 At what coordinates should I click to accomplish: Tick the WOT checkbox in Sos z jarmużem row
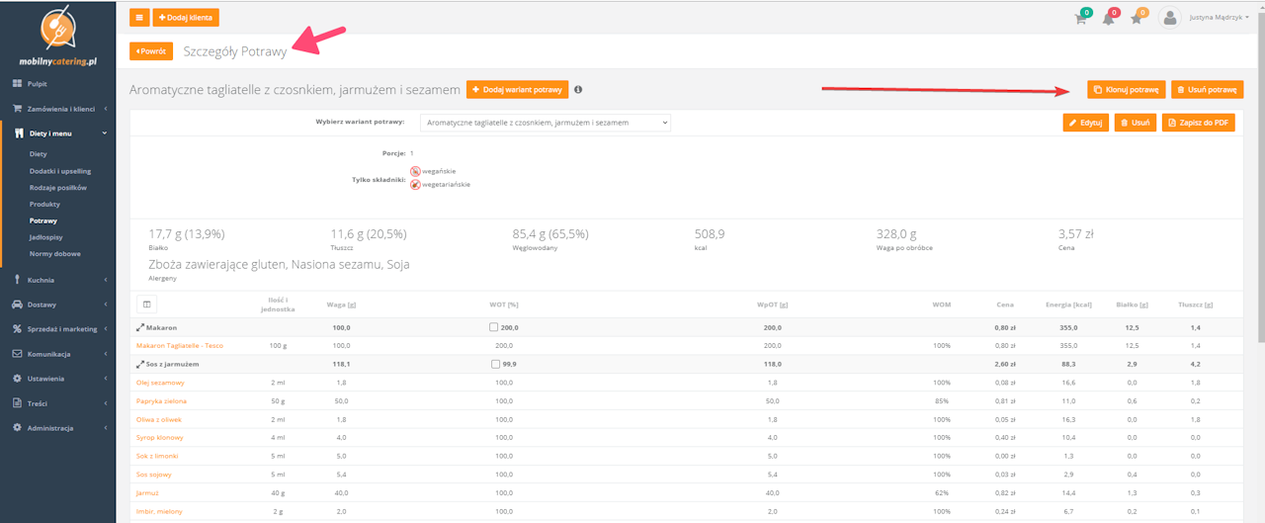pos(494,364)
